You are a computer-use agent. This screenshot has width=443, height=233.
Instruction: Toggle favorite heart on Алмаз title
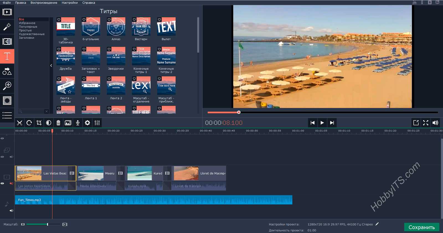[x=109, y=20]
